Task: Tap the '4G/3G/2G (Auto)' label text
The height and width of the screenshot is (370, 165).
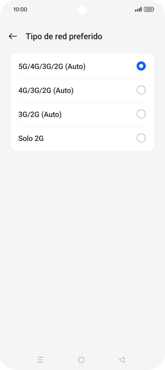Action: 46,90
